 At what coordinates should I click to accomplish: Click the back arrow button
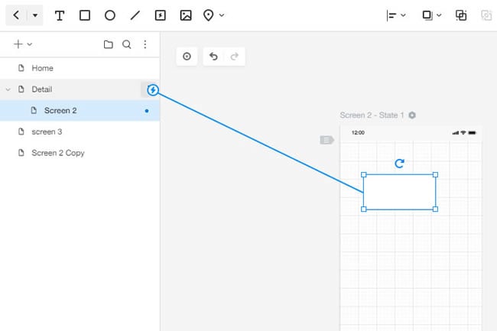coord(17,15)
